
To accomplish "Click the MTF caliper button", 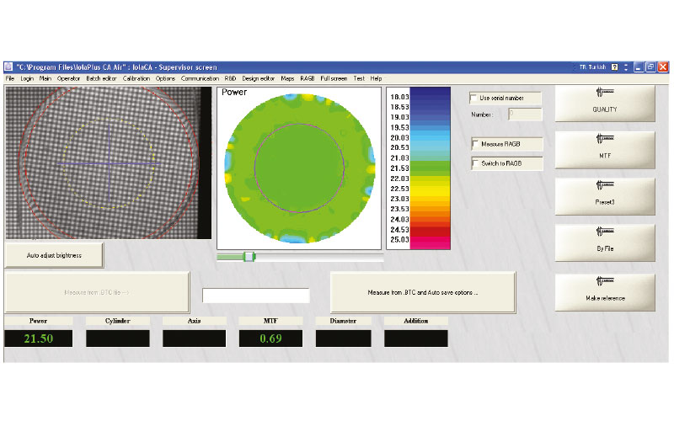I will point(604,149).
